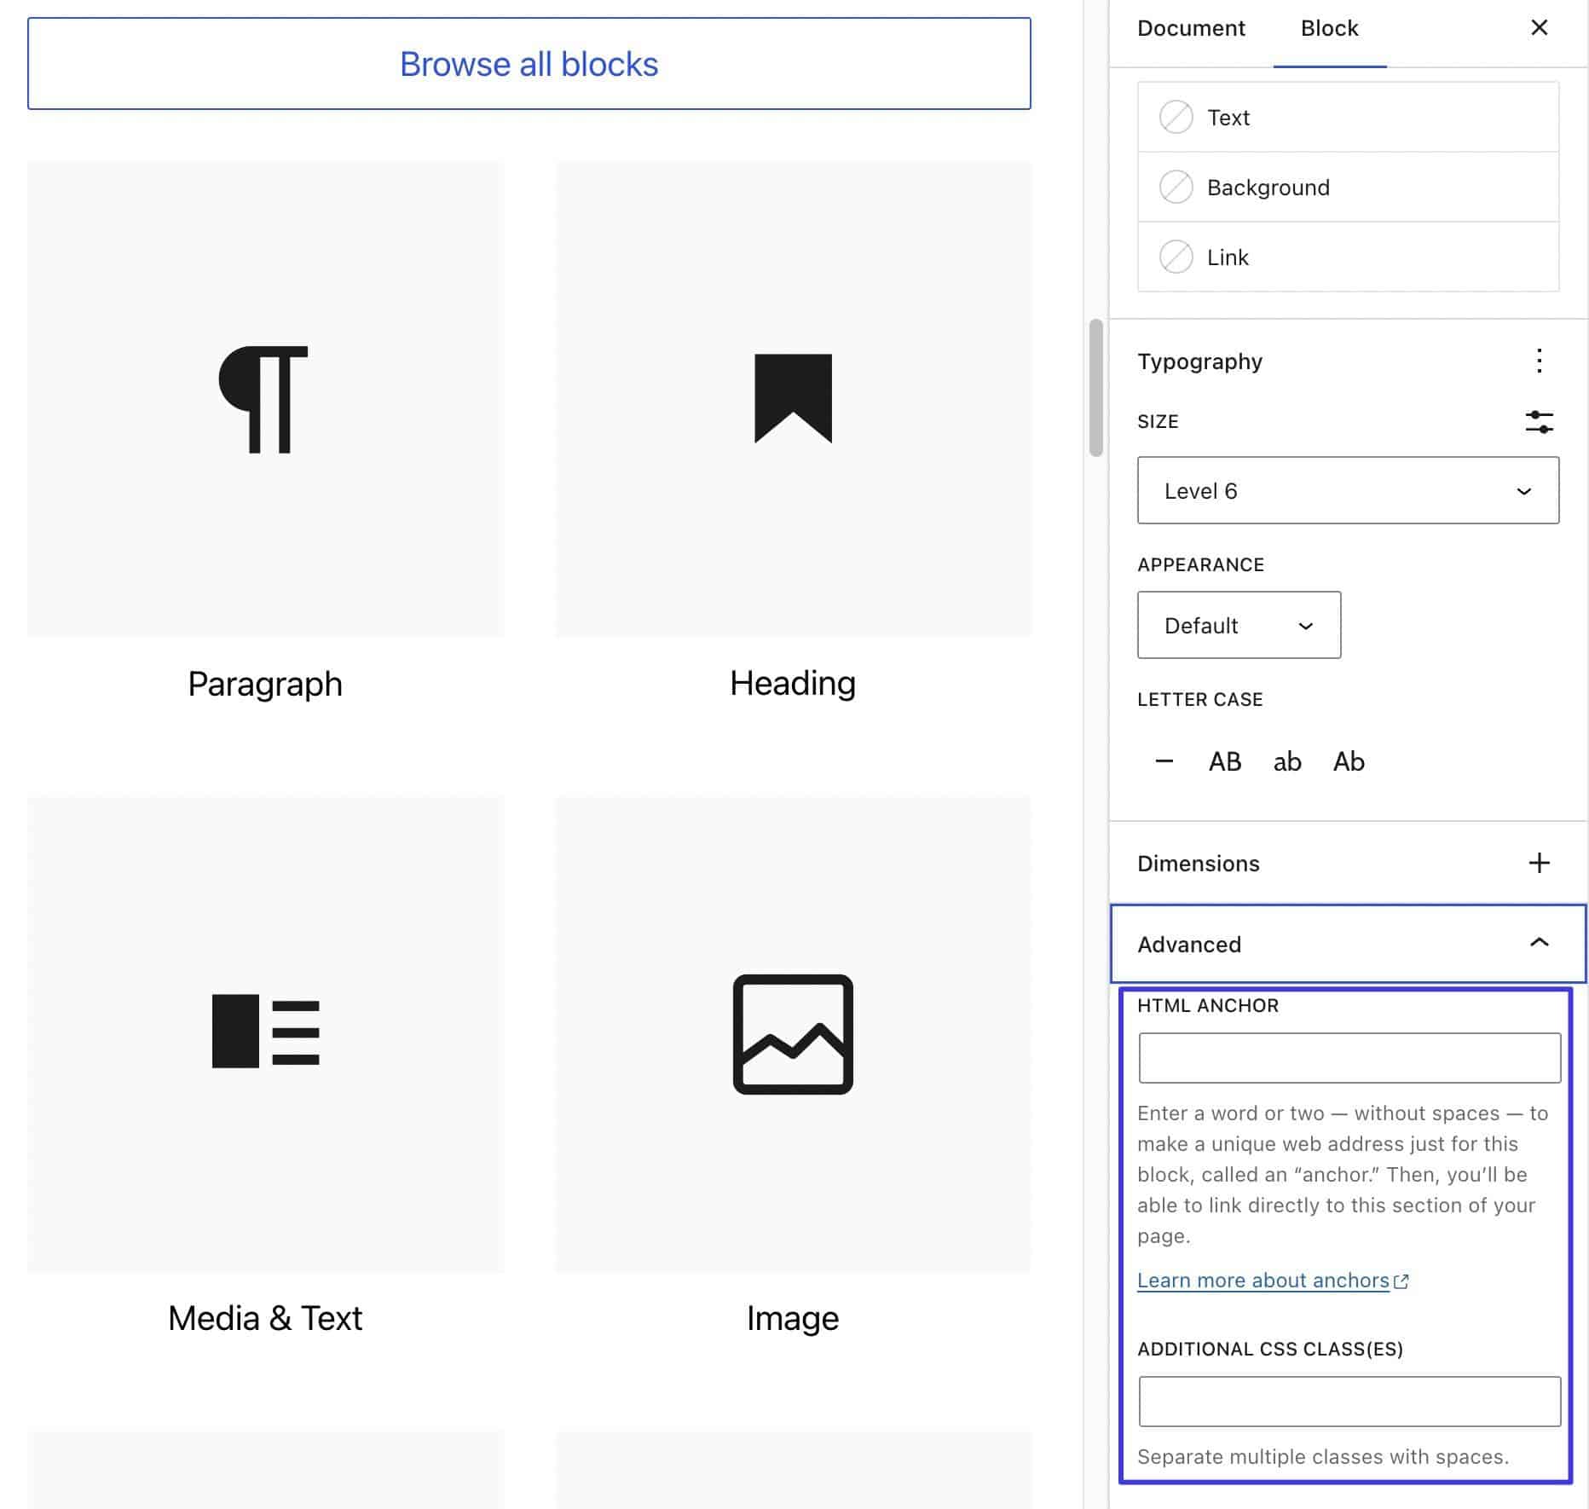Viewport: 1589px width, 1509px height.
Task: Add a Dimensions setting with plus icon
Action: click(1539, 863)
